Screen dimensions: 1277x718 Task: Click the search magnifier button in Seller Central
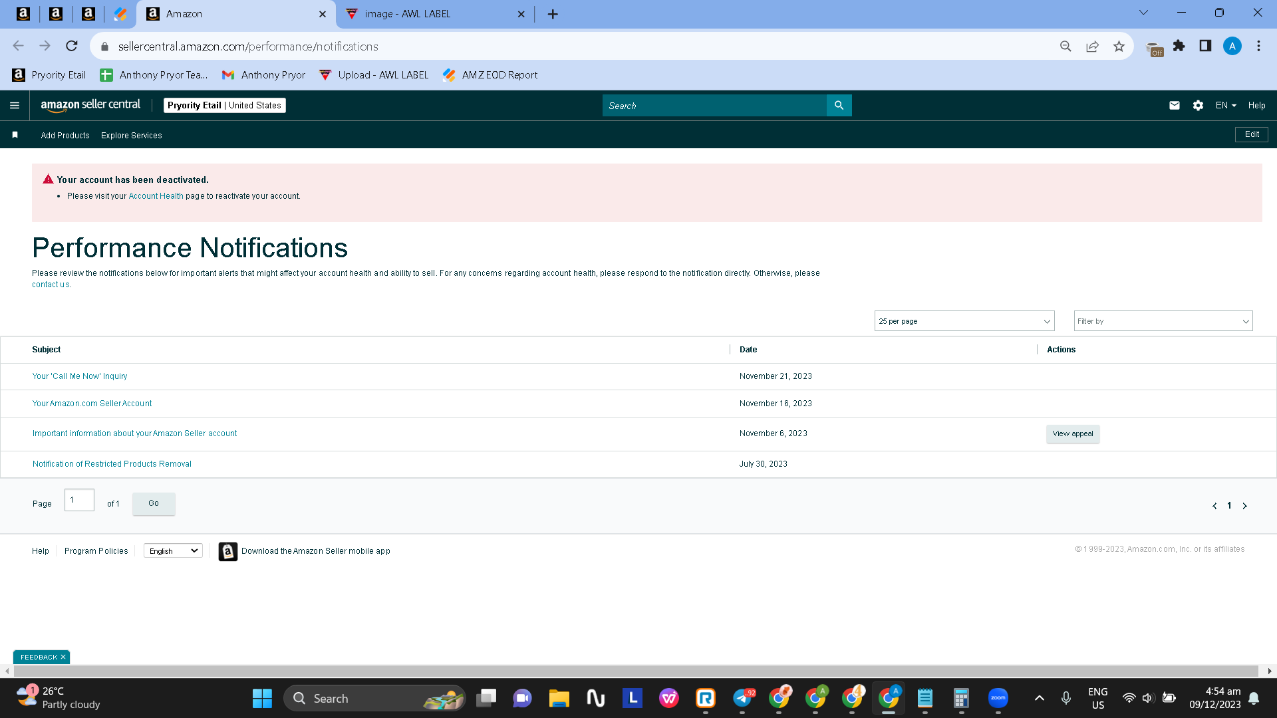[839, 106]
